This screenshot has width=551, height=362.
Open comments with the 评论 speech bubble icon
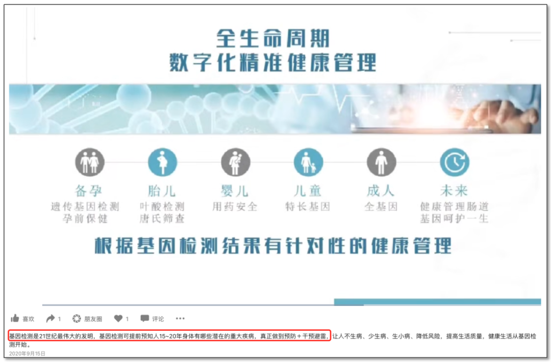[145, 318]
